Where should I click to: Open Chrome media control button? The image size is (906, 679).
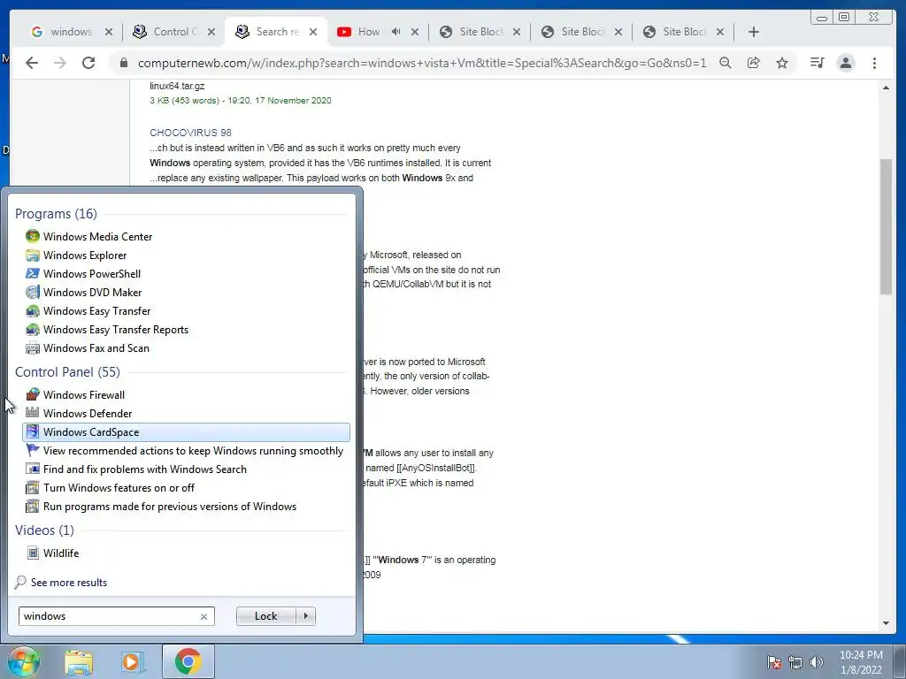[817, 63]
